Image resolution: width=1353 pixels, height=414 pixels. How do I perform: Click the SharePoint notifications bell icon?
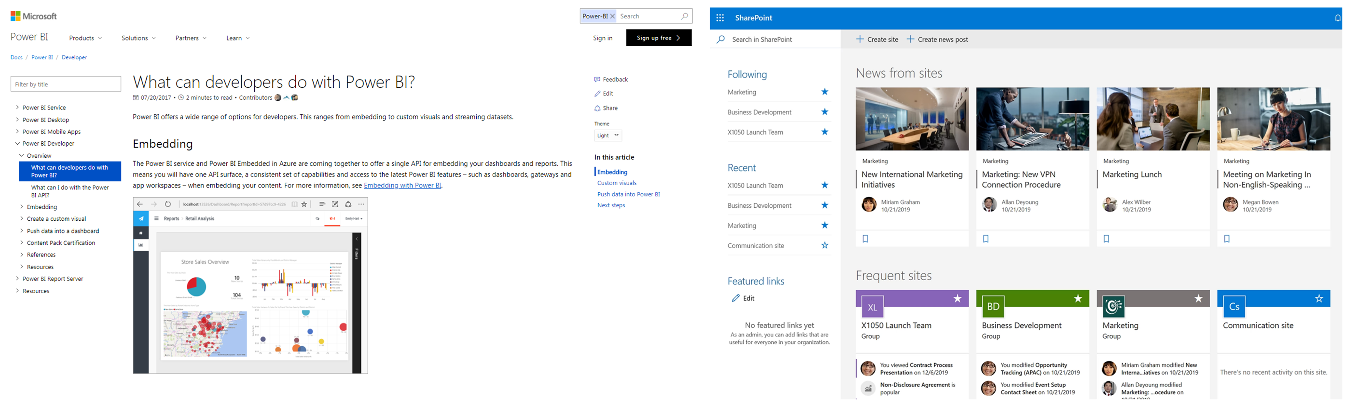(1337, 18)
